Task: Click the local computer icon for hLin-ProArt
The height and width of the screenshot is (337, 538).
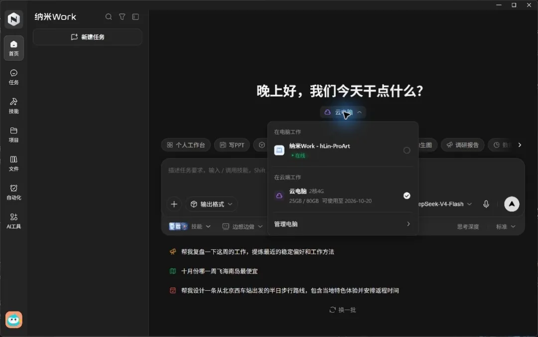Action: (x=279, y=150)
